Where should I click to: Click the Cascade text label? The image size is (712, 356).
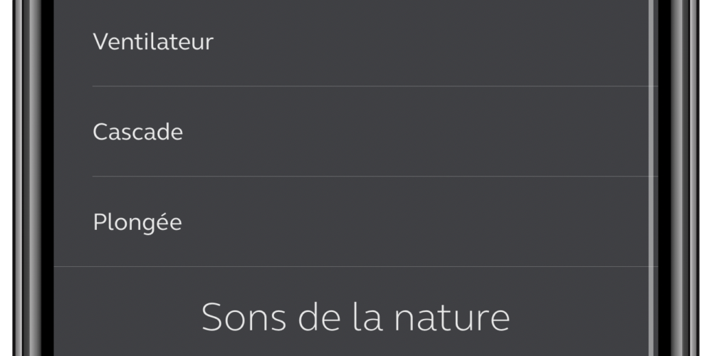click(137, 132)
